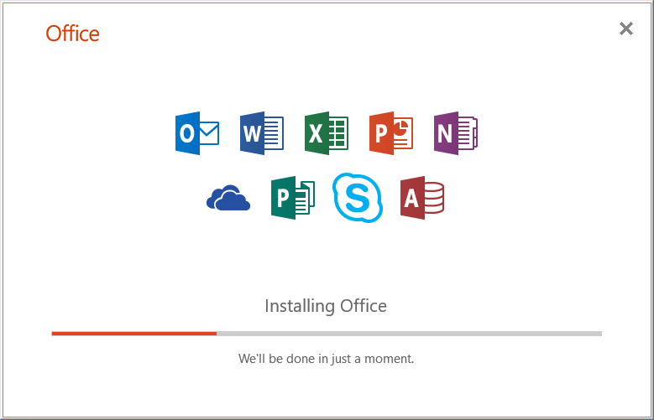654x420 pixels.
Task: Click the envelope on the Outlook icon
Action: [208, 133]
